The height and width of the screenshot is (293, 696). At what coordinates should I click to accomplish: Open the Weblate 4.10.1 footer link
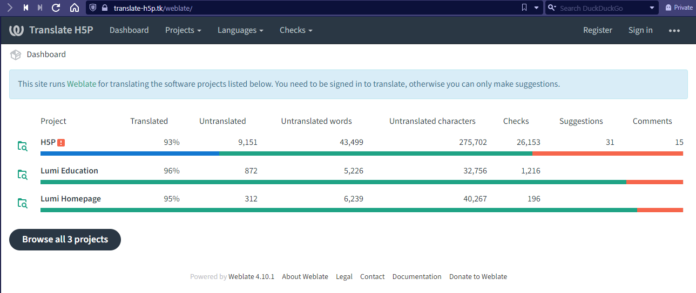tap(251, 276)
